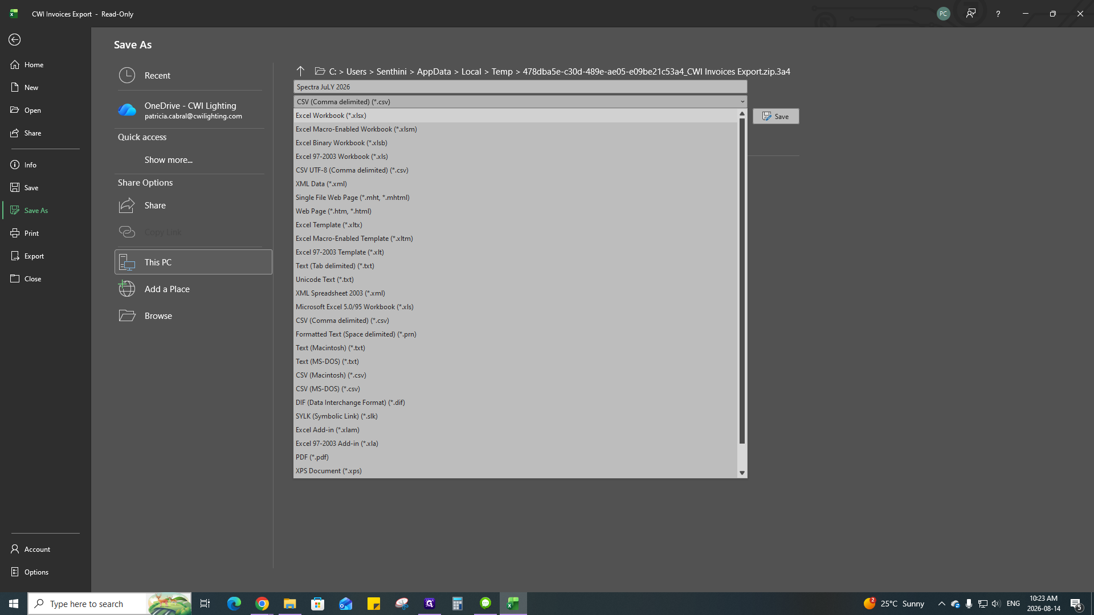This screenshot has height=615, width=1094.
Task: Open Windows Start menu
Action: click(x=14, y=604)
